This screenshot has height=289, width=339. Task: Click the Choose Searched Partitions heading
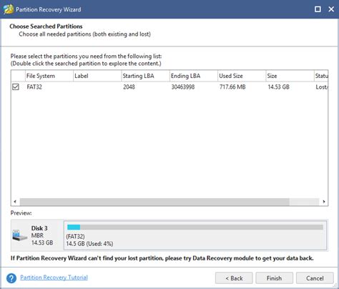46,26
